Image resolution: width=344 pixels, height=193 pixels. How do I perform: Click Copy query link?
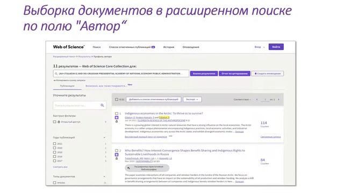tap(69, 80)
